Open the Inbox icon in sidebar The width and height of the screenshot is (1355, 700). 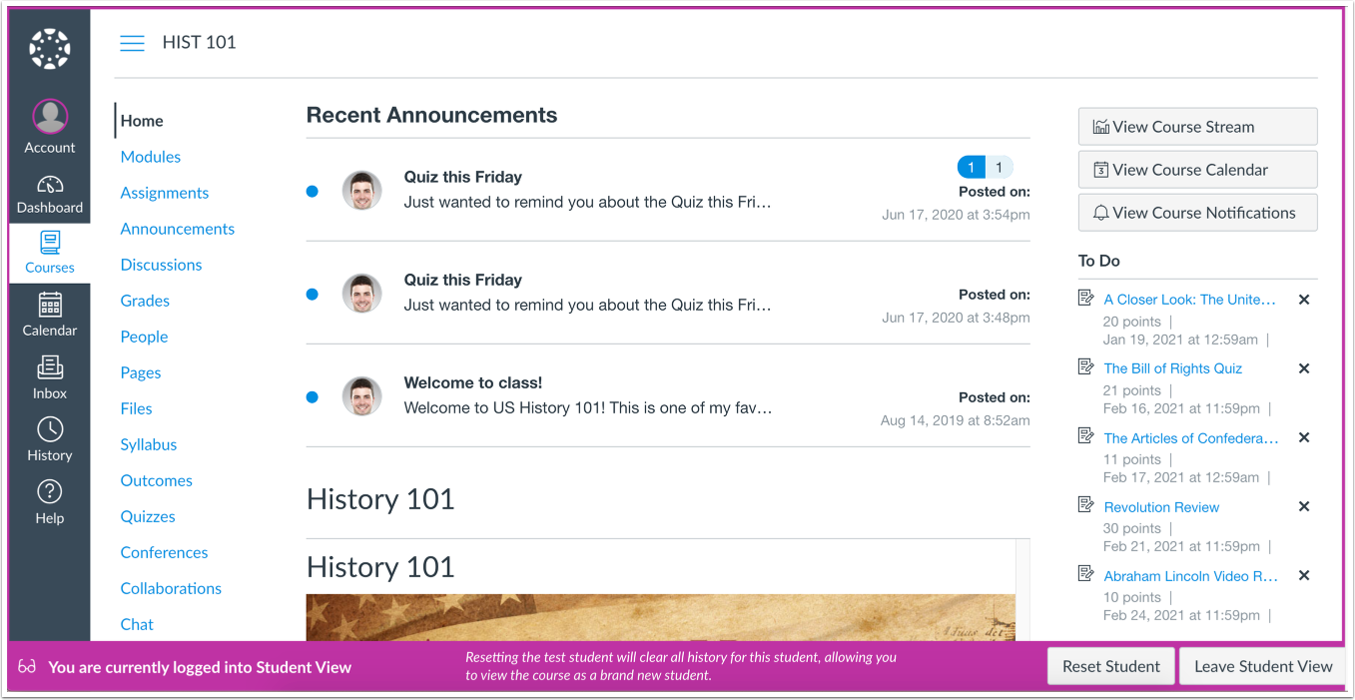coord(50,366)
